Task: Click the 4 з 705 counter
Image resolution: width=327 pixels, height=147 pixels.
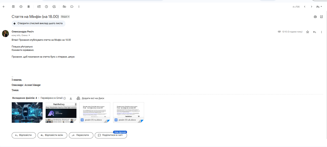Action: coord(296,7)
